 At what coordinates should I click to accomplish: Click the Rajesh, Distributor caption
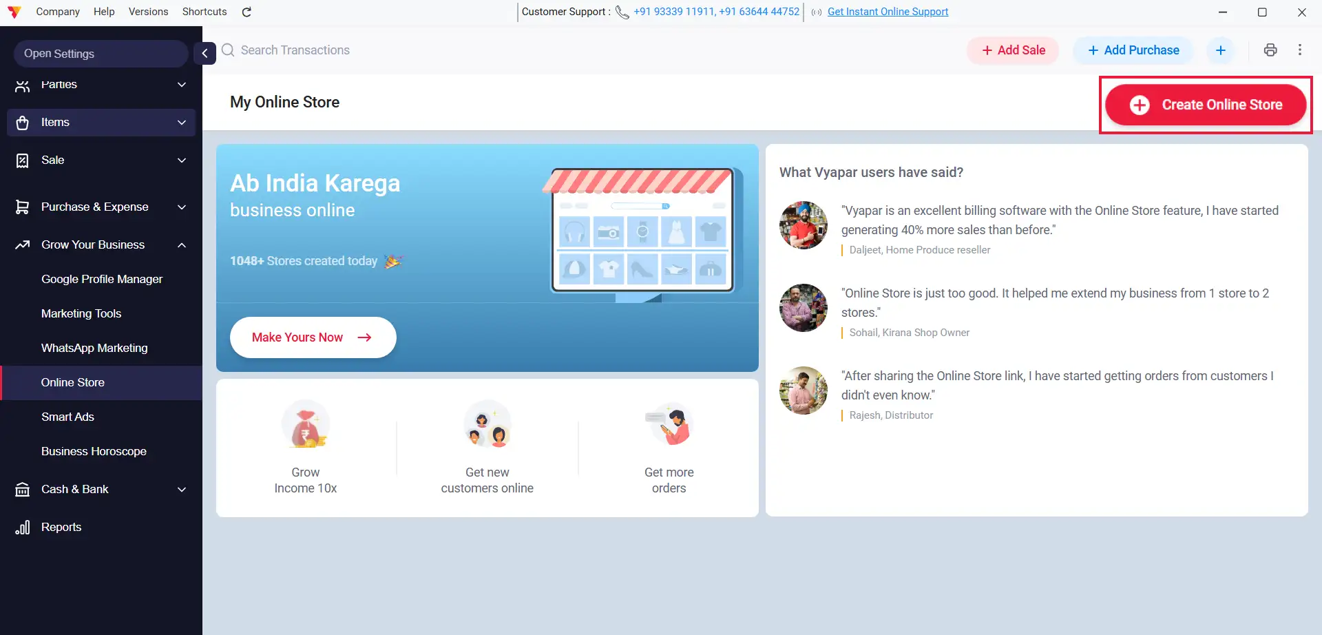tap(891, 415)
